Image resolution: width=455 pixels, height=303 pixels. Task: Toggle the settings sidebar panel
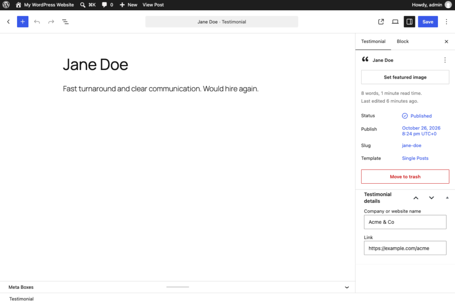pyautogui.click(x=409, y=22)
